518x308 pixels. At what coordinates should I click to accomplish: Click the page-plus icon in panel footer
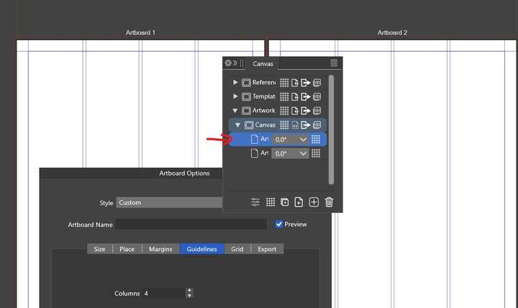tap(299, 202)
